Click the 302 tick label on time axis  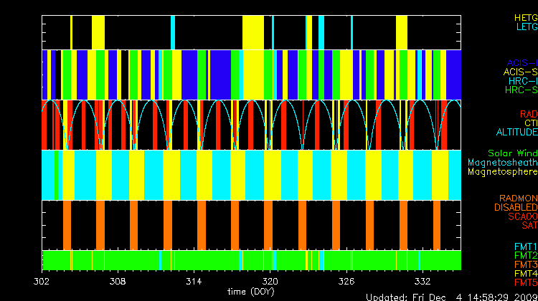pos(44,281)
